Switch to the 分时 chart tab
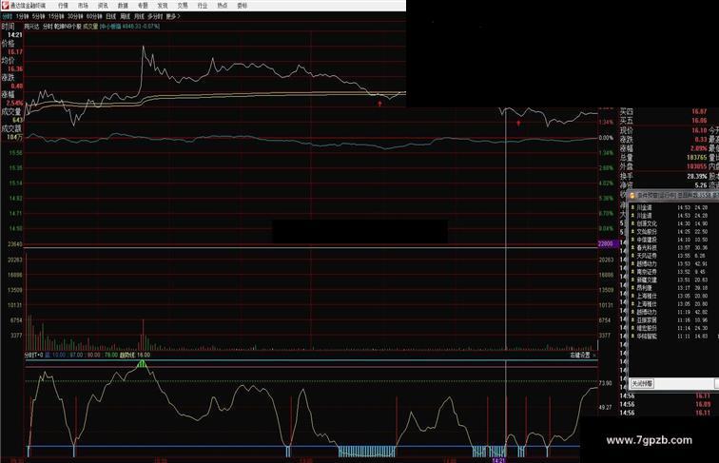This screenshot has width=719, height=463. 7,16
